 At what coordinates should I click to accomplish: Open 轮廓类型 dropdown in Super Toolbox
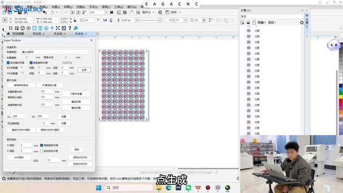click(56, 52)
